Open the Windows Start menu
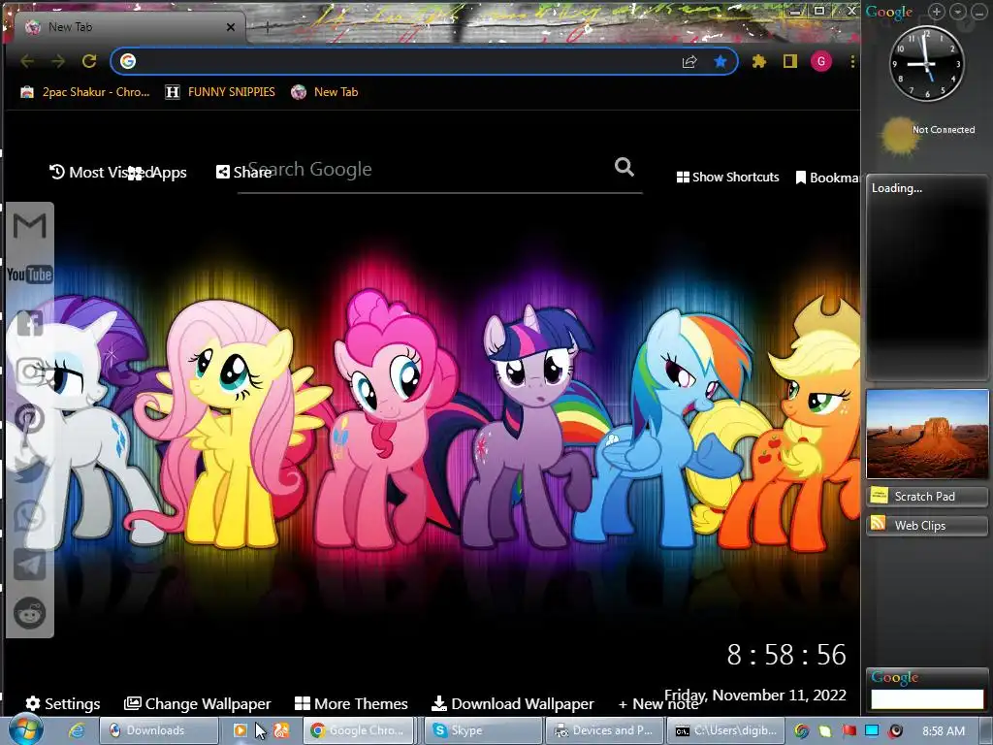The width and height of the screenshot is (993, 745). 24,730
